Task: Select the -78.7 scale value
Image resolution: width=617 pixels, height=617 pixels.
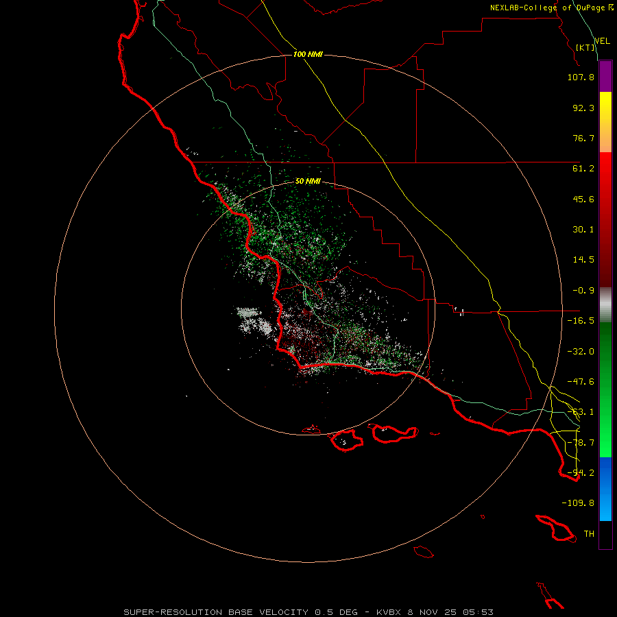Action: (x=581, y=443)
